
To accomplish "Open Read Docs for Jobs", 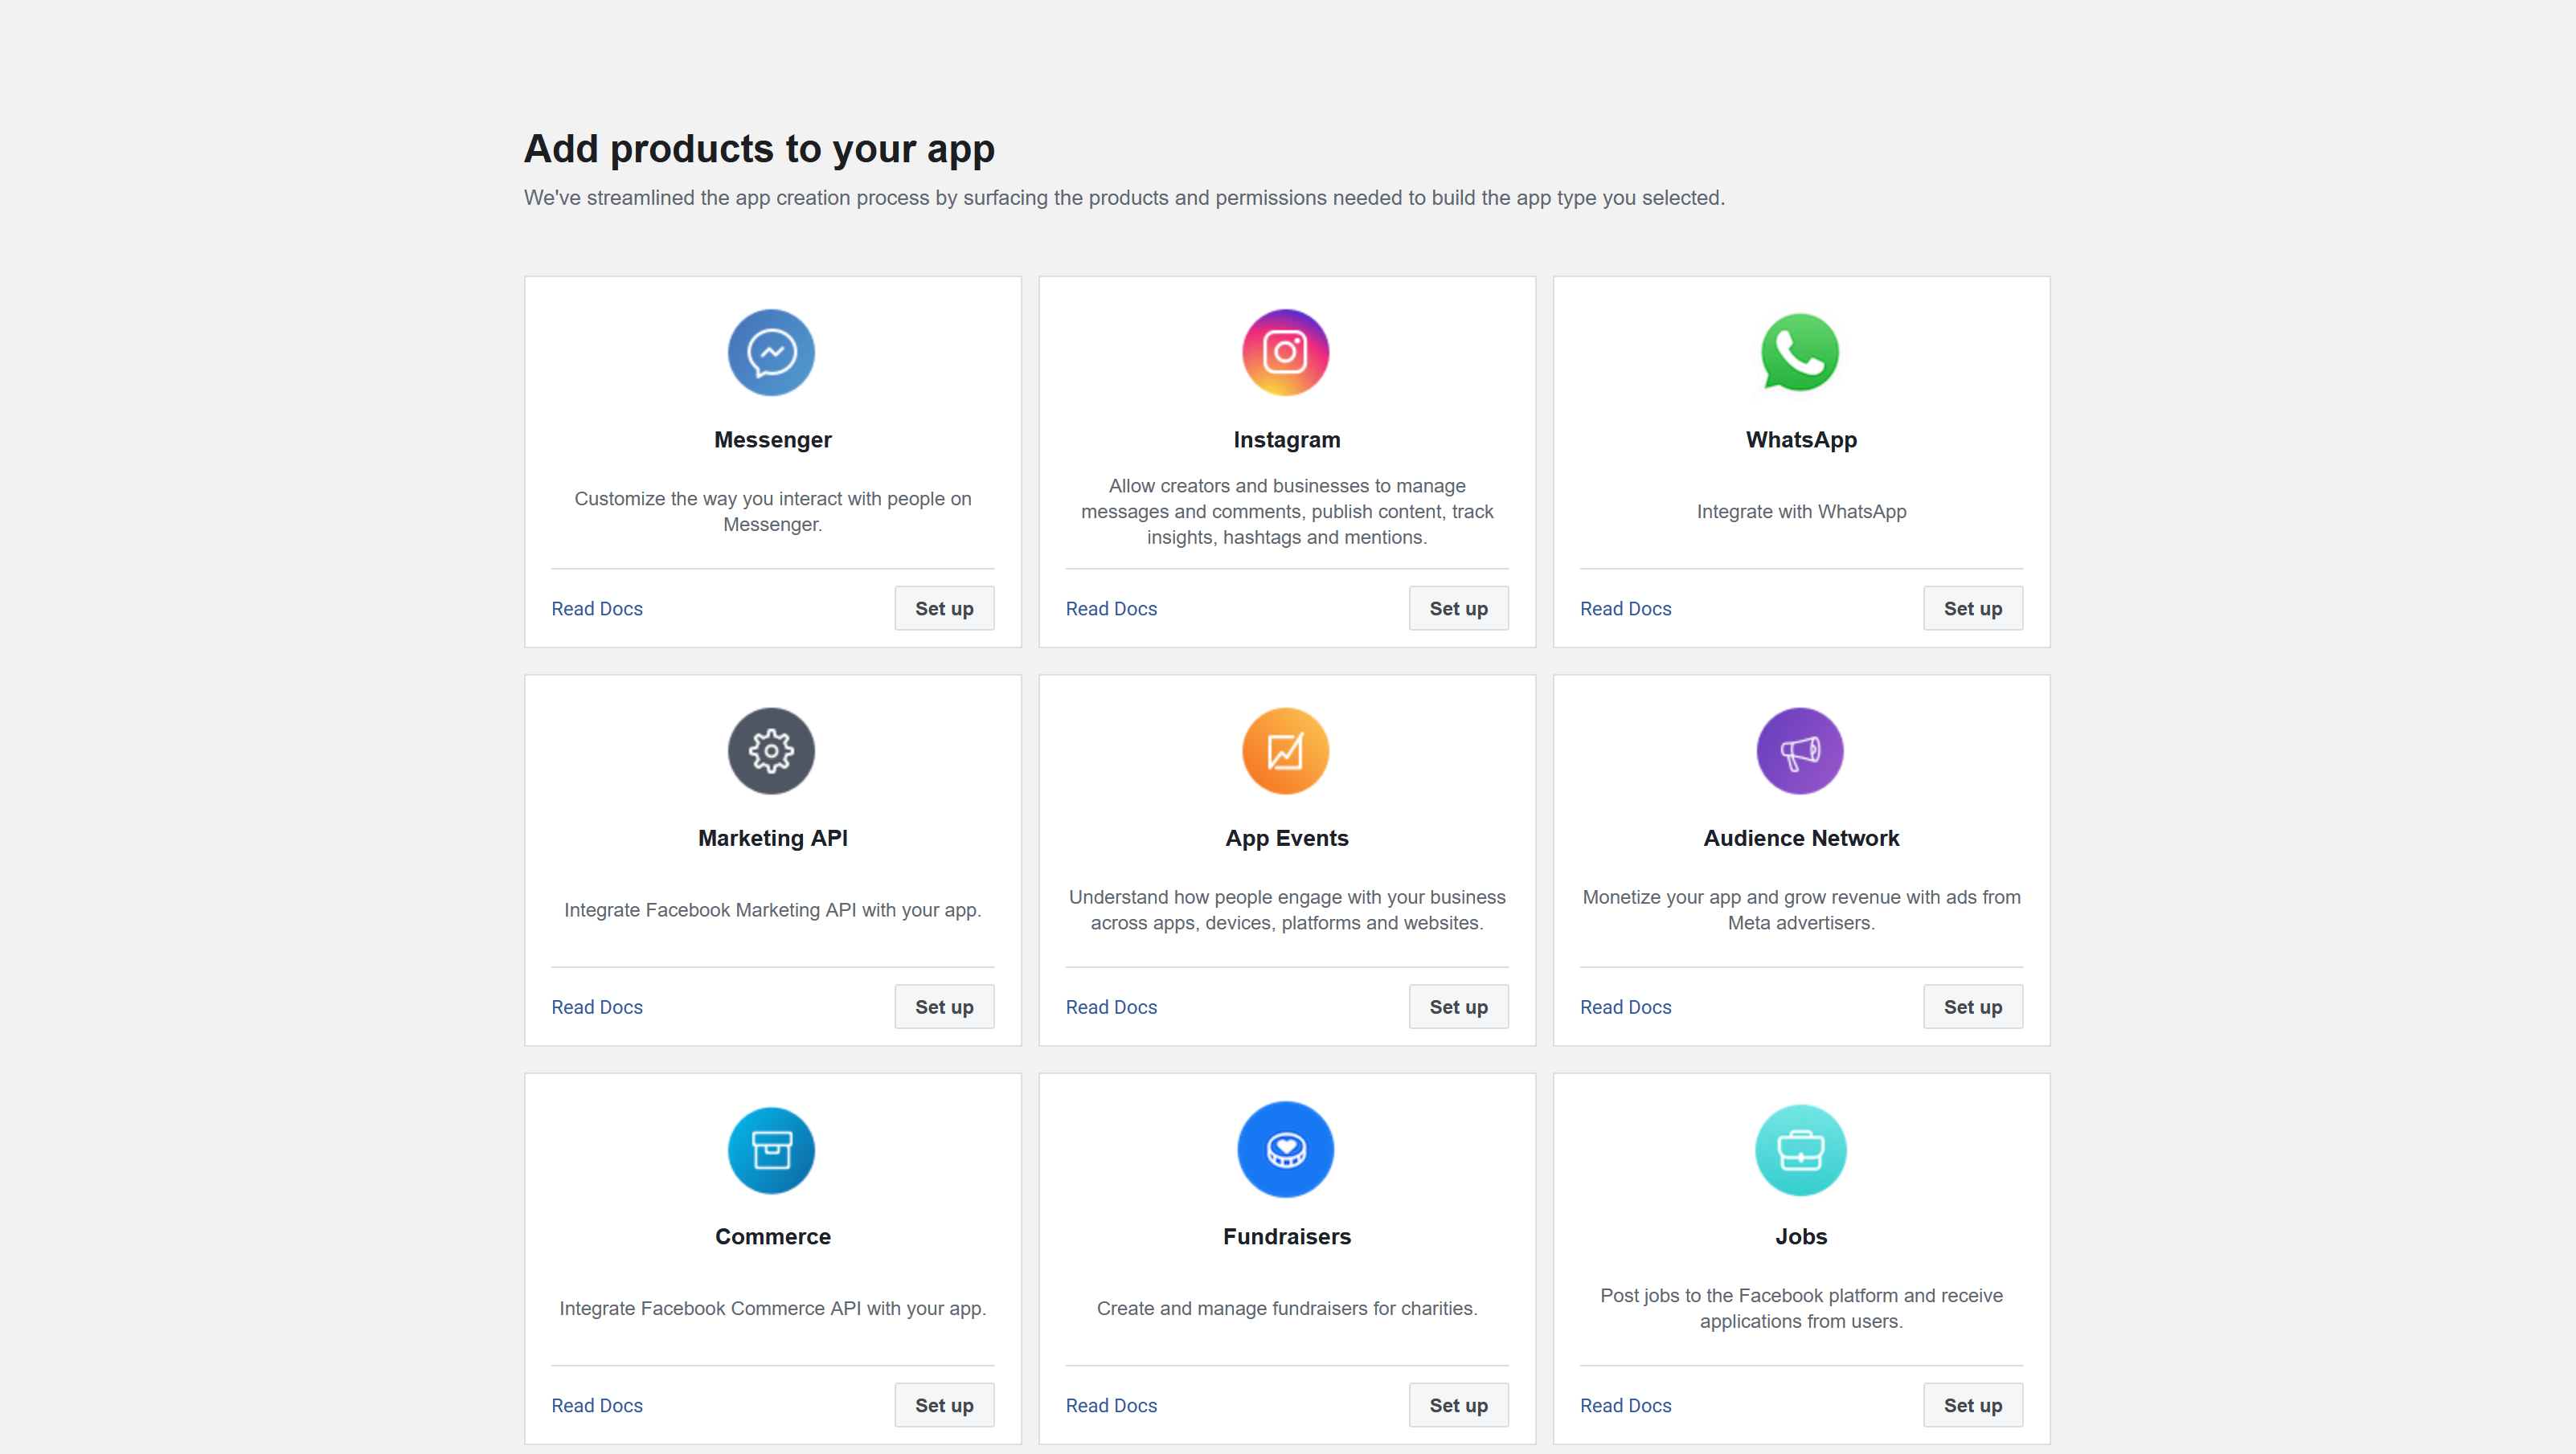I will click(1625, 1404).
